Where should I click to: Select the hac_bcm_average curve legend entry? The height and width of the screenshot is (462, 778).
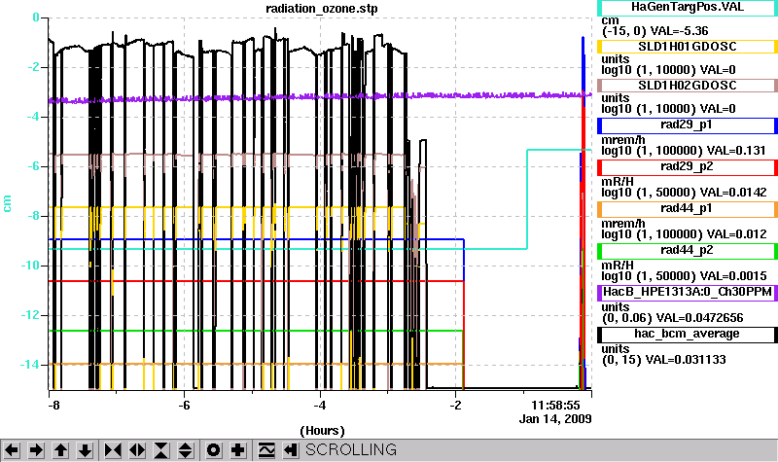pyautogui.click(x=688, y=335)
